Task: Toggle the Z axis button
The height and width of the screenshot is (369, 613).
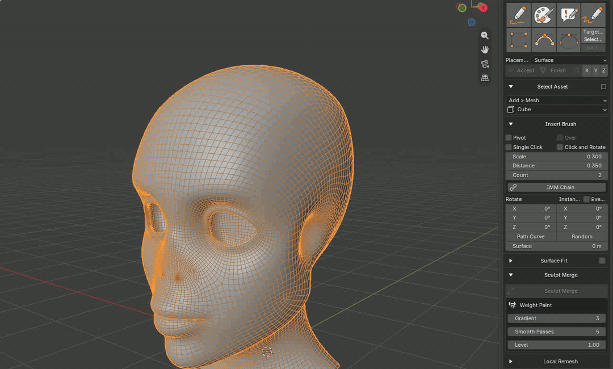Action: (603, 71)
